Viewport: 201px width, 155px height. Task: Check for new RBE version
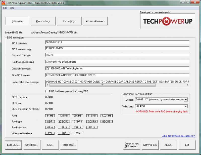point(132,145)
